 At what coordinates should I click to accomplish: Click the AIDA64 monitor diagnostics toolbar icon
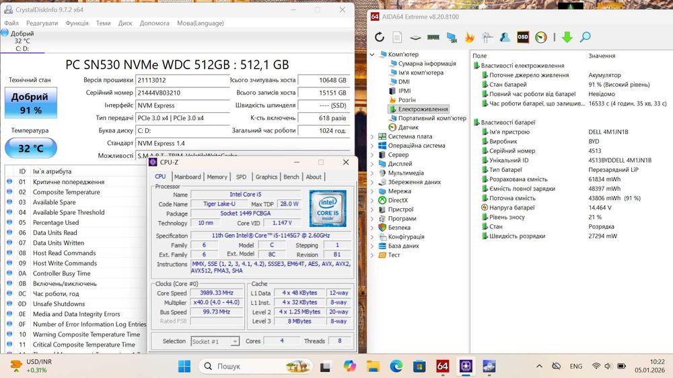point(452,37)
